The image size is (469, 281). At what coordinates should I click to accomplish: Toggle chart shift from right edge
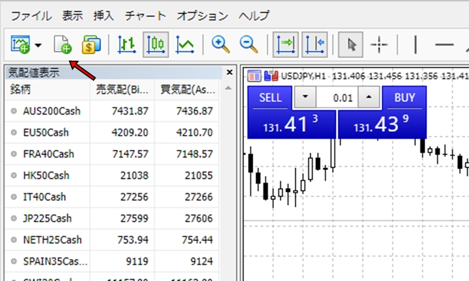(x=315, y=45)
